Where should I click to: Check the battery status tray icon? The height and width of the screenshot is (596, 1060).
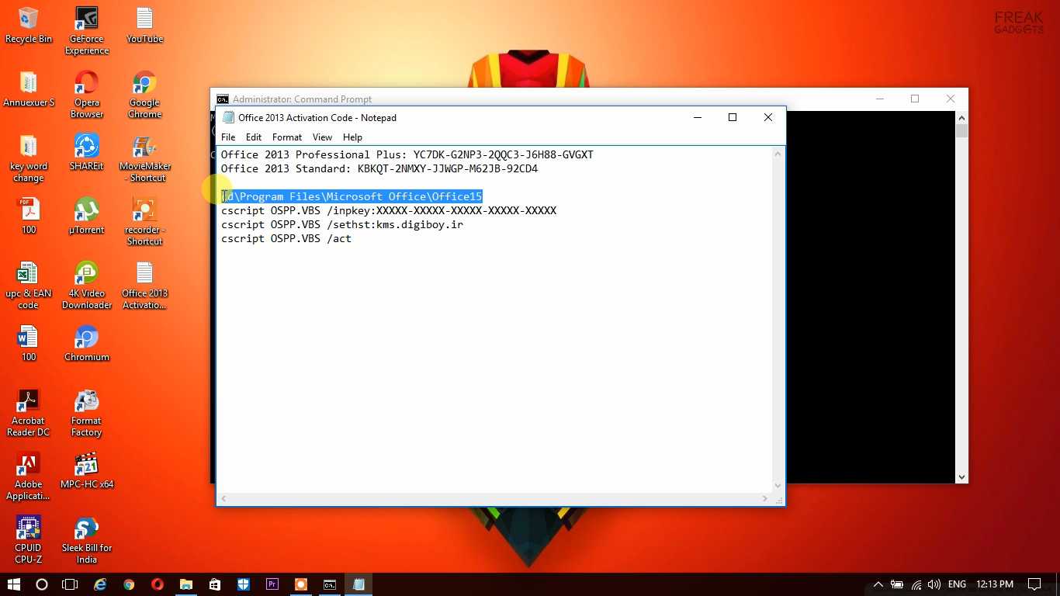(x=897, y=584)
